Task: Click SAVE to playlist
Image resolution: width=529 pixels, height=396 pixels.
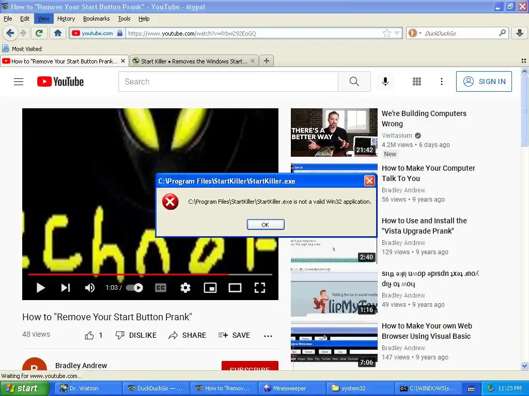Action: point(234,335)
